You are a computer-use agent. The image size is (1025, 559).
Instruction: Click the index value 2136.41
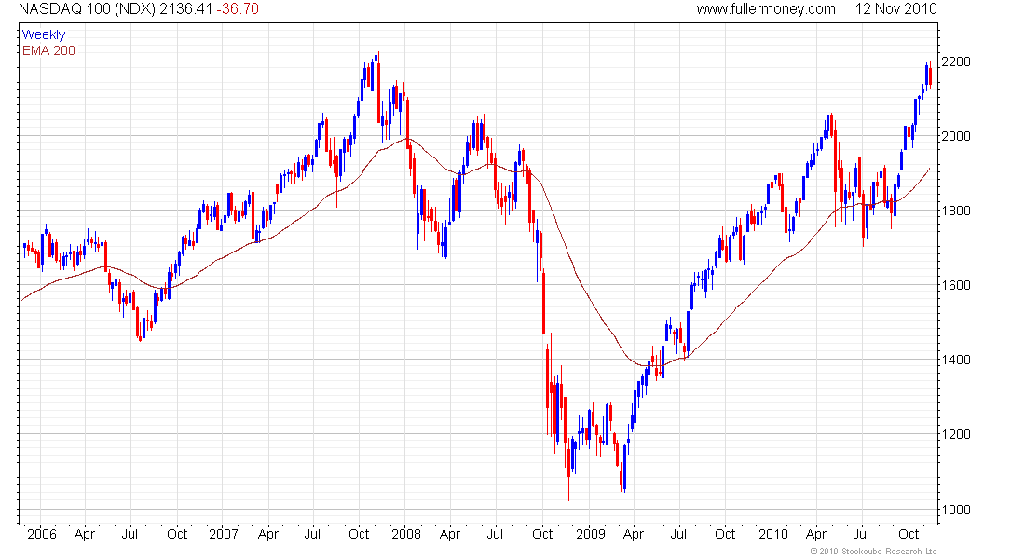click(186, 9)
